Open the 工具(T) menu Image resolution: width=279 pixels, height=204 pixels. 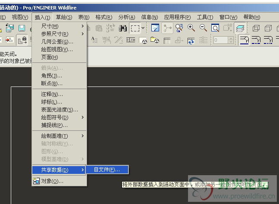pyautogui.click(x=205, y=17)
